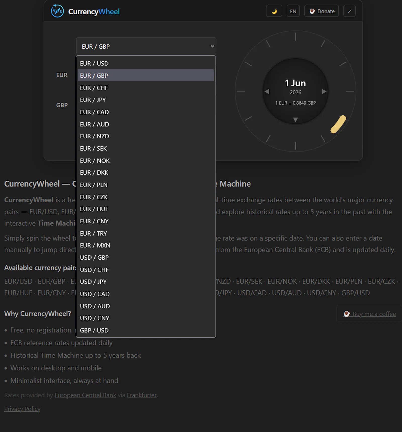Pick EUR / SEK in the dropdown
This screenshot has width=402, height=432.
pos(146,148)
